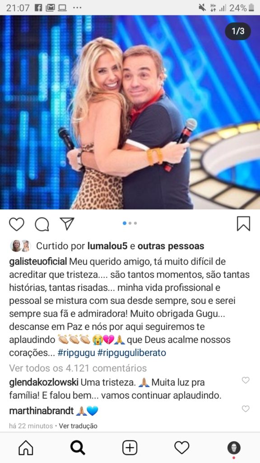Image resolution: width=260 pixels, height=463 pixels.
Task: Open the galisteuoficial username in the caption
Action: click(38, 261)
